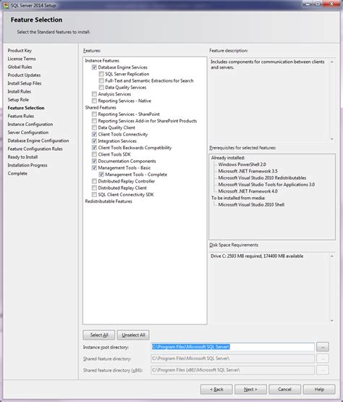Click the Instance root directory field
Image resolution: width=343 pixels, height=402 pixels.
(232, 347)
